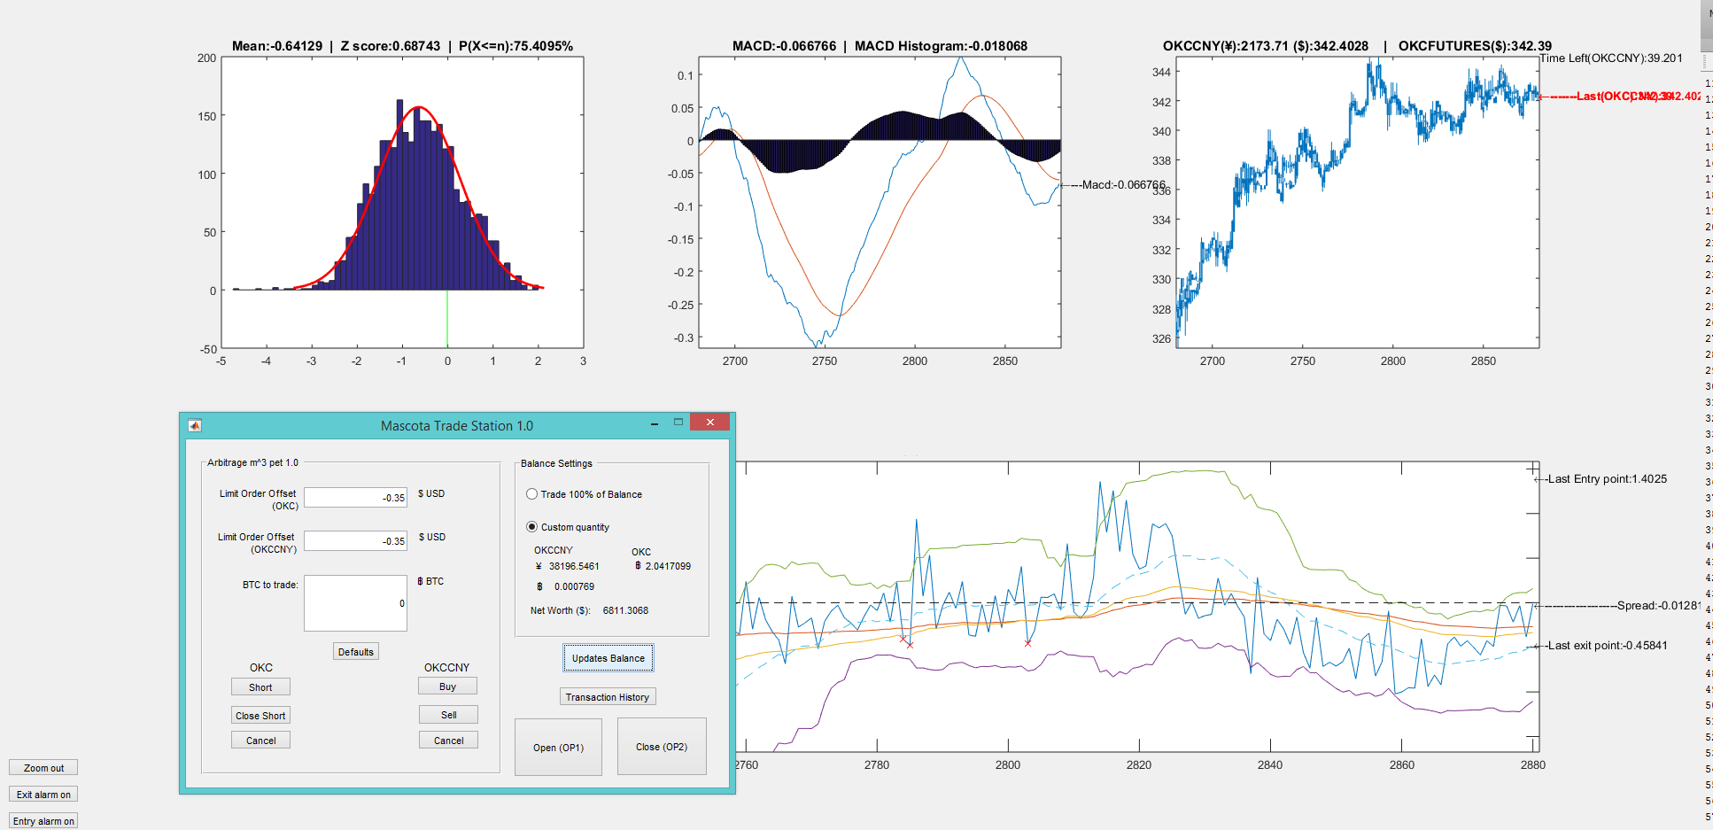
Task: Buy on OKCCNY
Action: click(x=447, y=686)
